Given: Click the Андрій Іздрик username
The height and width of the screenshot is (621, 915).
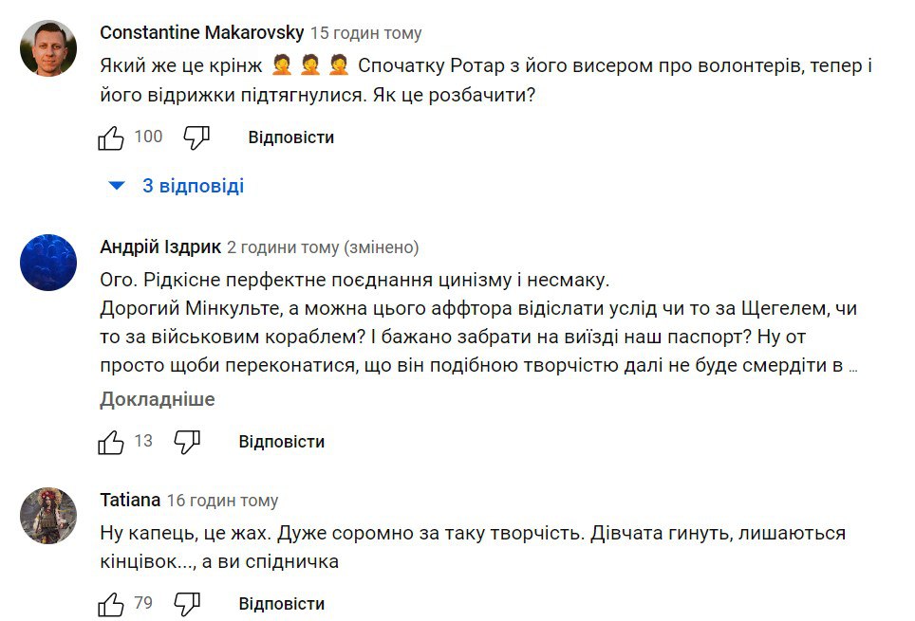Looking at the screenshot, I should 159,247.
